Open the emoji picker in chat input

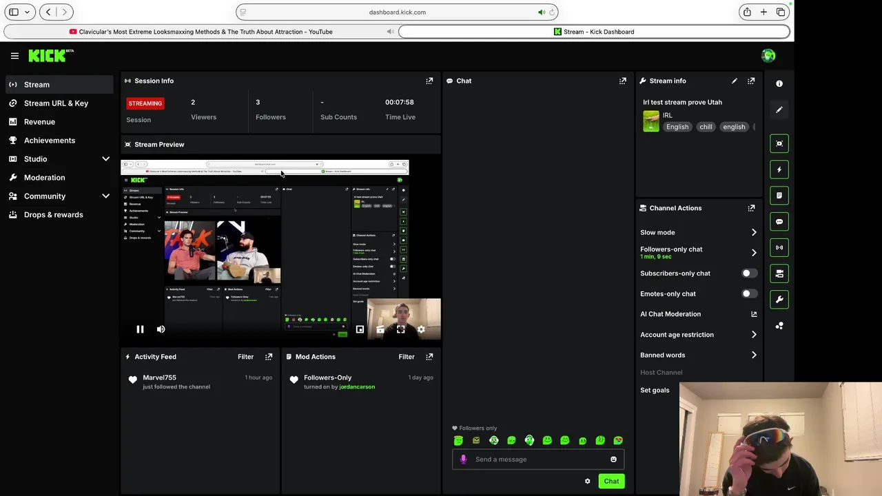click(613, 459)
